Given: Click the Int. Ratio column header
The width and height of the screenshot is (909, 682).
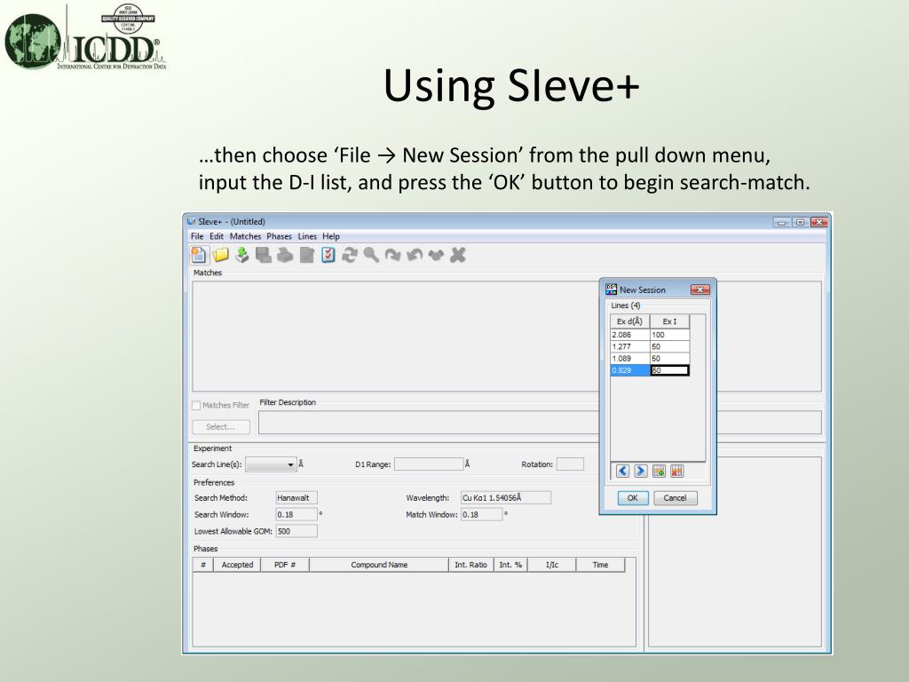Looking at the screenshot, I should coord(470,565).
